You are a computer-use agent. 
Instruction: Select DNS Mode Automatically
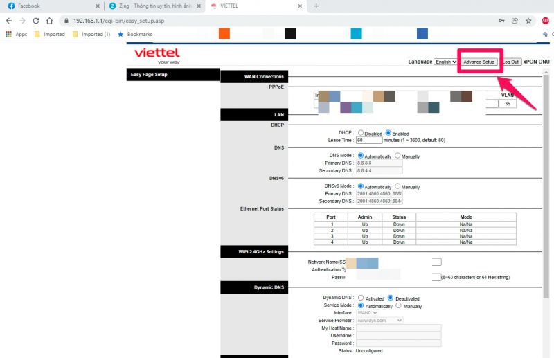tap(360, 156)
